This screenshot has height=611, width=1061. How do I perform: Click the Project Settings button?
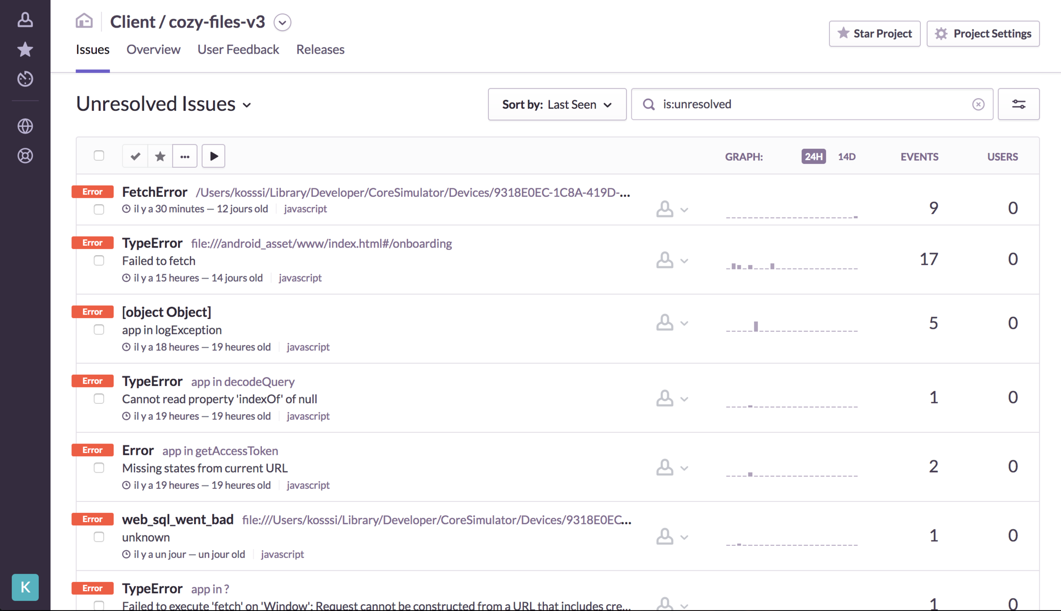(x=983, y=33)
